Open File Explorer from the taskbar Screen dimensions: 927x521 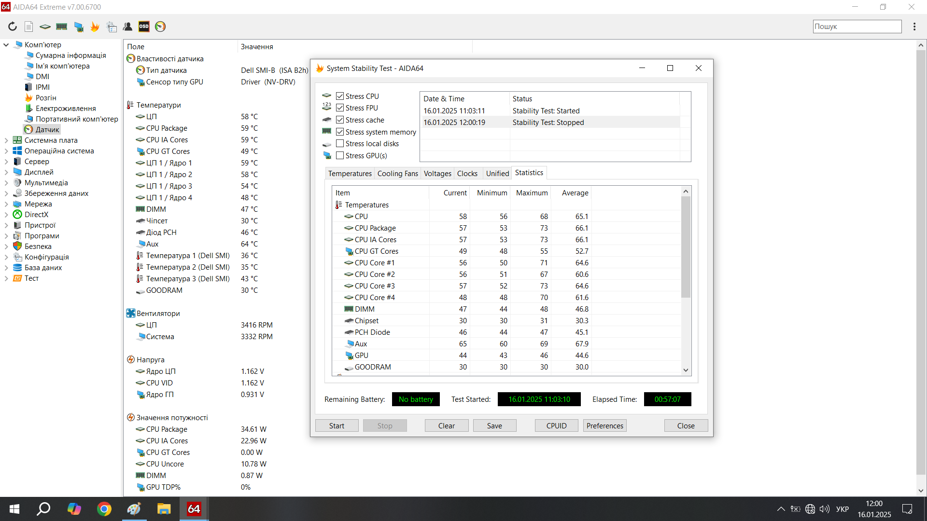(164, 509)
